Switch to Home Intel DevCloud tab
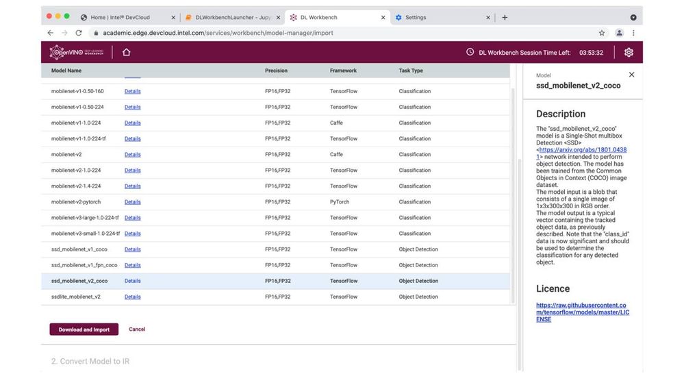Image resolution: width=684 pixels, height=385 pixels. pos(127,17)
